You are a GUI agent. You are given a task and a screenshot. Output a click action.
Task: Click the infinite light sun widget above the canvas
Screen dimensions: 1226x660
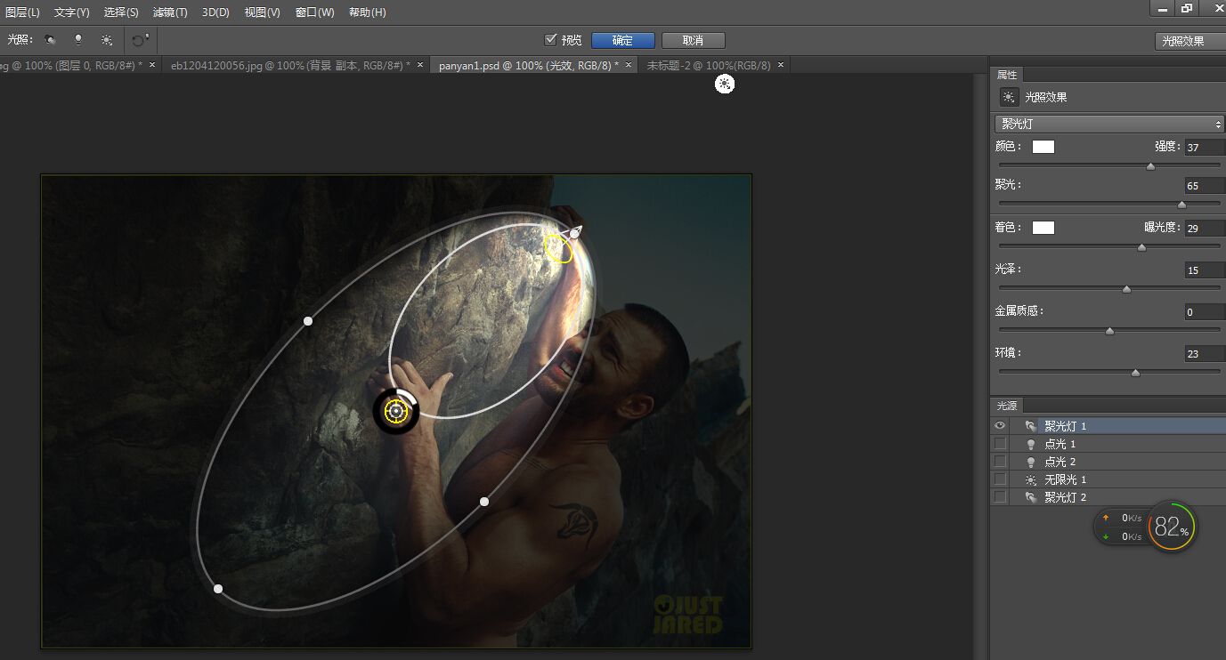pyautogui.click(x=725, y=85)
